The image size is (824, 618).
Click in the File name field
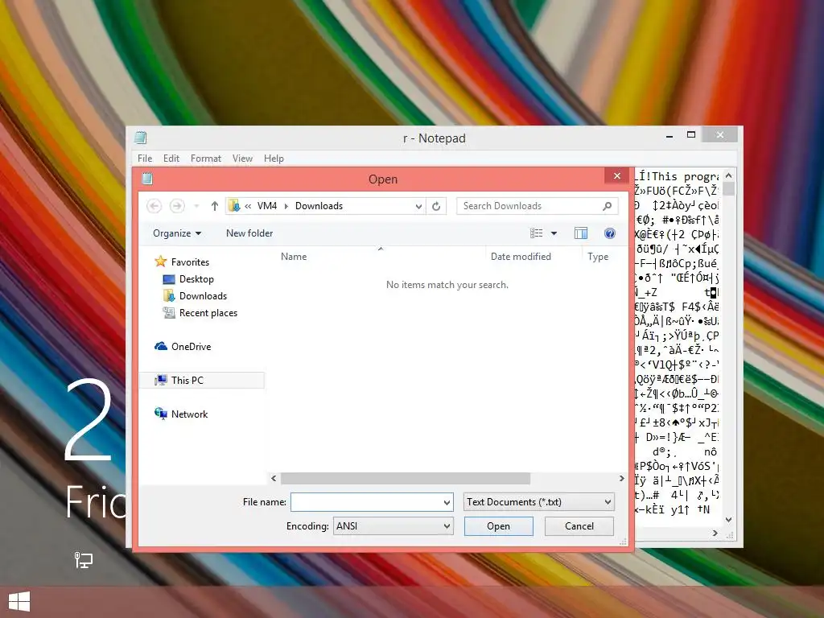point(366,502)
